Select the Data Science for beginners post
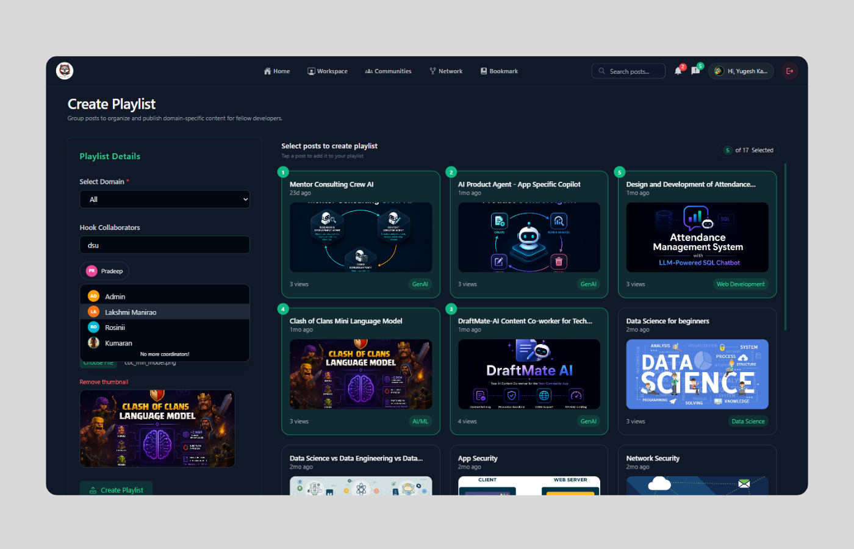Image resolution: width=854 pixels, height=549 pixels. 697,371
